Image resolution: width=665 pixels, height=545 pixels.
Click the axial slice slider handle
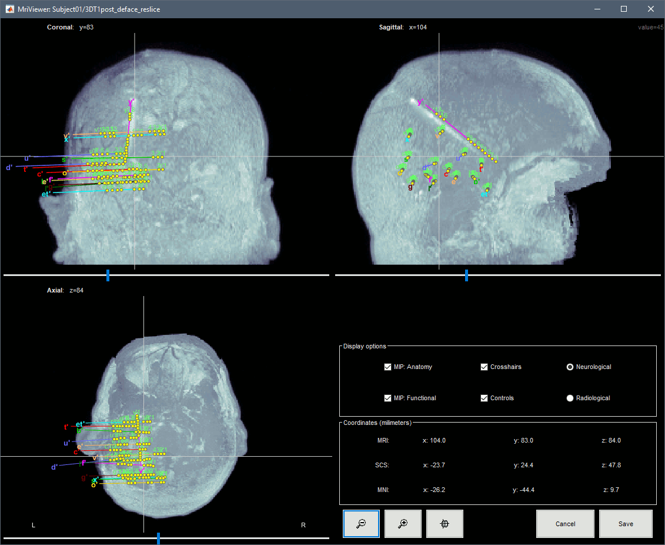tap(159, 538)
